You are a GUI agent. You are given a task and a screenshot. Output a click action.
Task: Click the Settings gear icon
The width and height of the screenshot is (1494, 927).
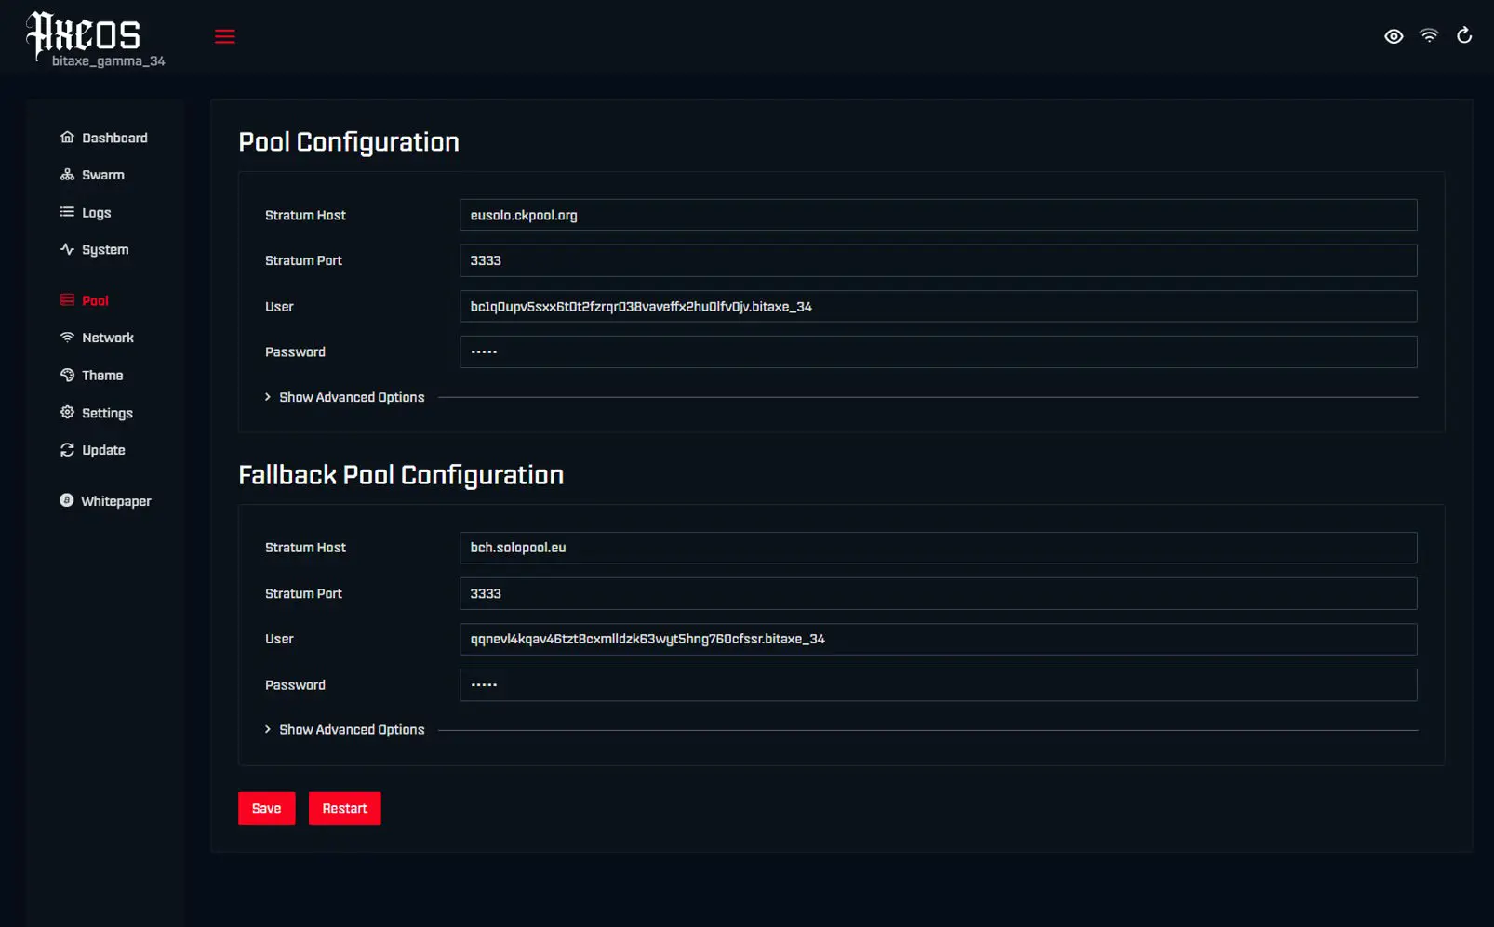[67, 413]
